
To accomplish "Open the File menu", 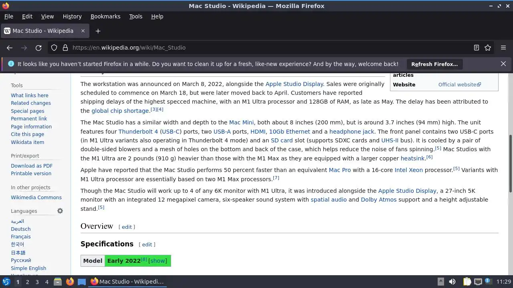I will point(9,16).
